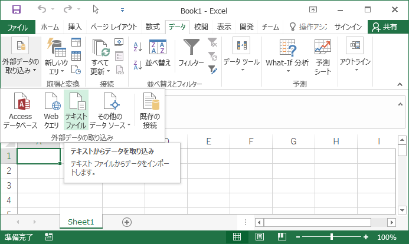The image size is (409, 244).
Task: Switch to Page Layout view icon
Action: pyautogui.click(x=260, y=237)
